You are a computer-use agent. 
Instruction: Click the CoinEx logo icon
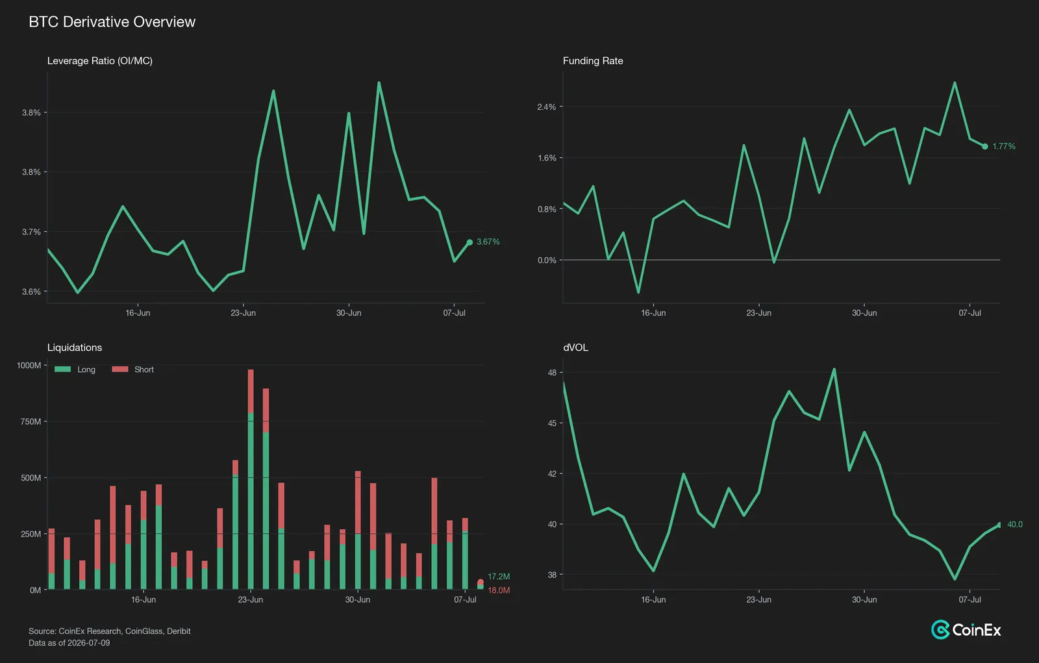pos(940,629)
